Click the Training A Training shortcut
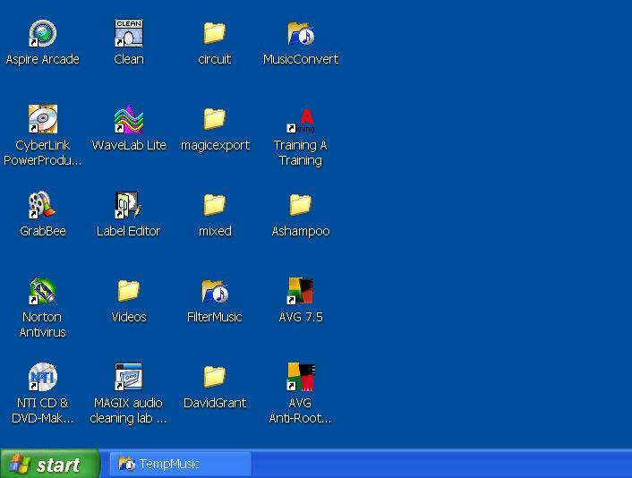Image resolution: width=632 pixels, height=478 pixels. 301,120
